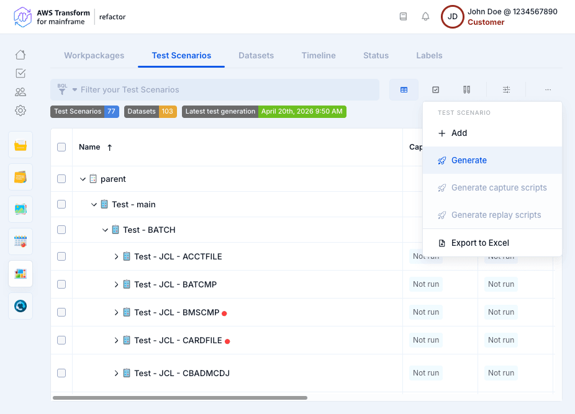The width and height of the screenshot is (575, 414).
Task: Expand the Test - JCL - BATCMP row
Action: pyautogui.click(x=116, y=284)
